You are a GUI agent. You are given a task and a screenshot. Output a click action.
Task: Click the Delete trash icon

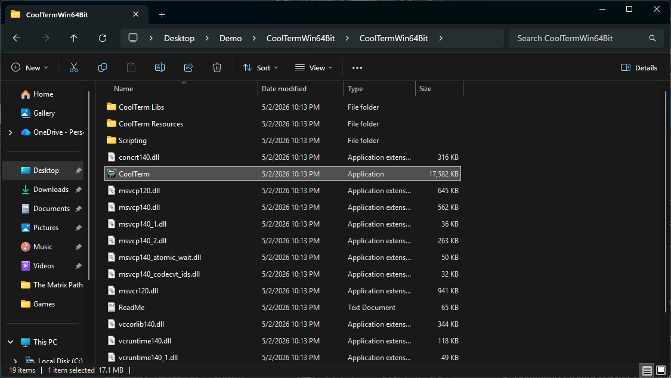click(217, 67)
